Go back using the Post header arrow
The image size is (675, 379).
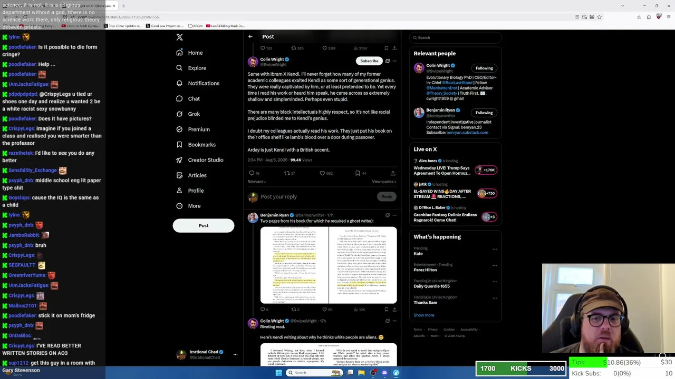pos(250,37)
